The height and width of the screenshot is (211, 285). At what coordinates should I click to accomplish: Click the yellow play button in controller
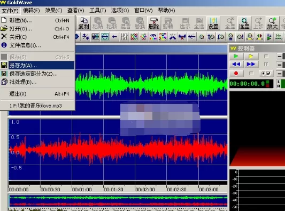point(251,56)
